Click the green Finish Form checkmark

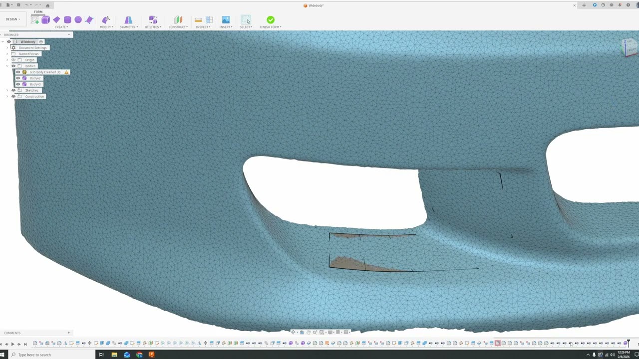(270, 19)
